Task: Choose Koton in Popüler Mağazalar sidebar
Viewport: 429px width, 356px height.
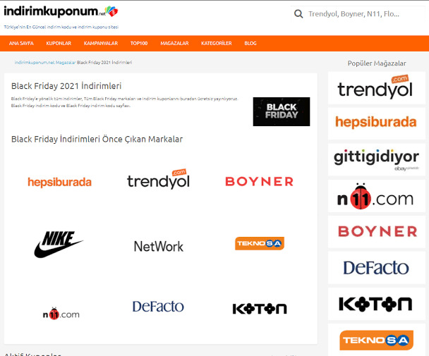Action: [377, 304]
